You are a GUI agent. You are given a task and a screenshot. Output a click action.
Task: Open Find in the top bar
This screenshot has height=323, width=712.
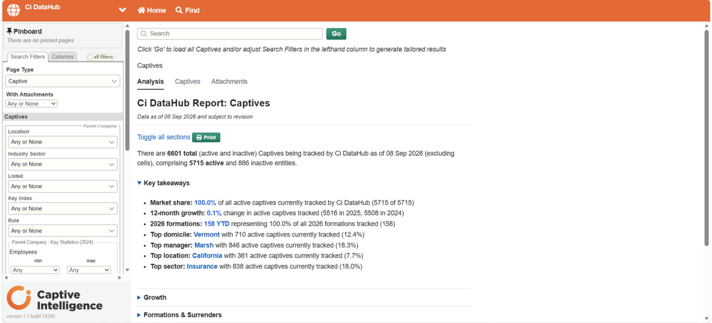[x=188, y=10]
